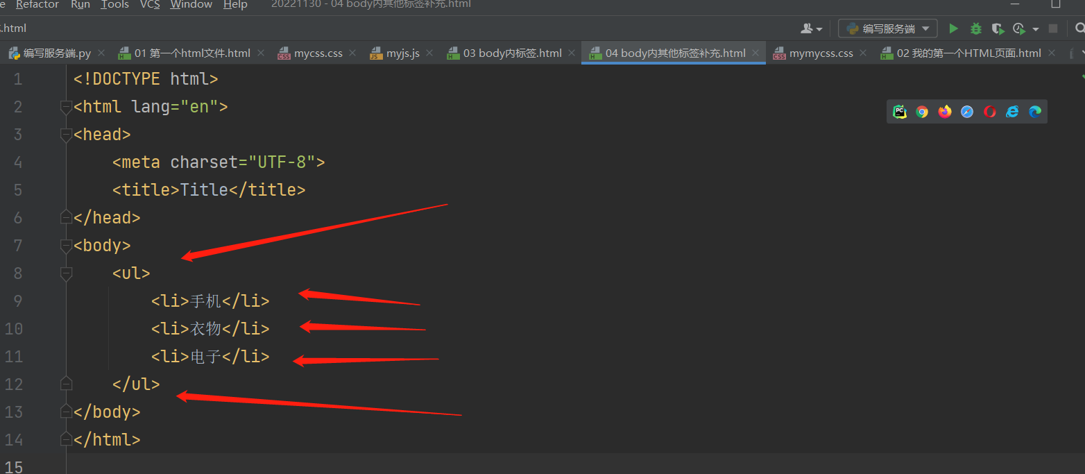Open the Run menu
1085x474 pixels.
(80, 5)
